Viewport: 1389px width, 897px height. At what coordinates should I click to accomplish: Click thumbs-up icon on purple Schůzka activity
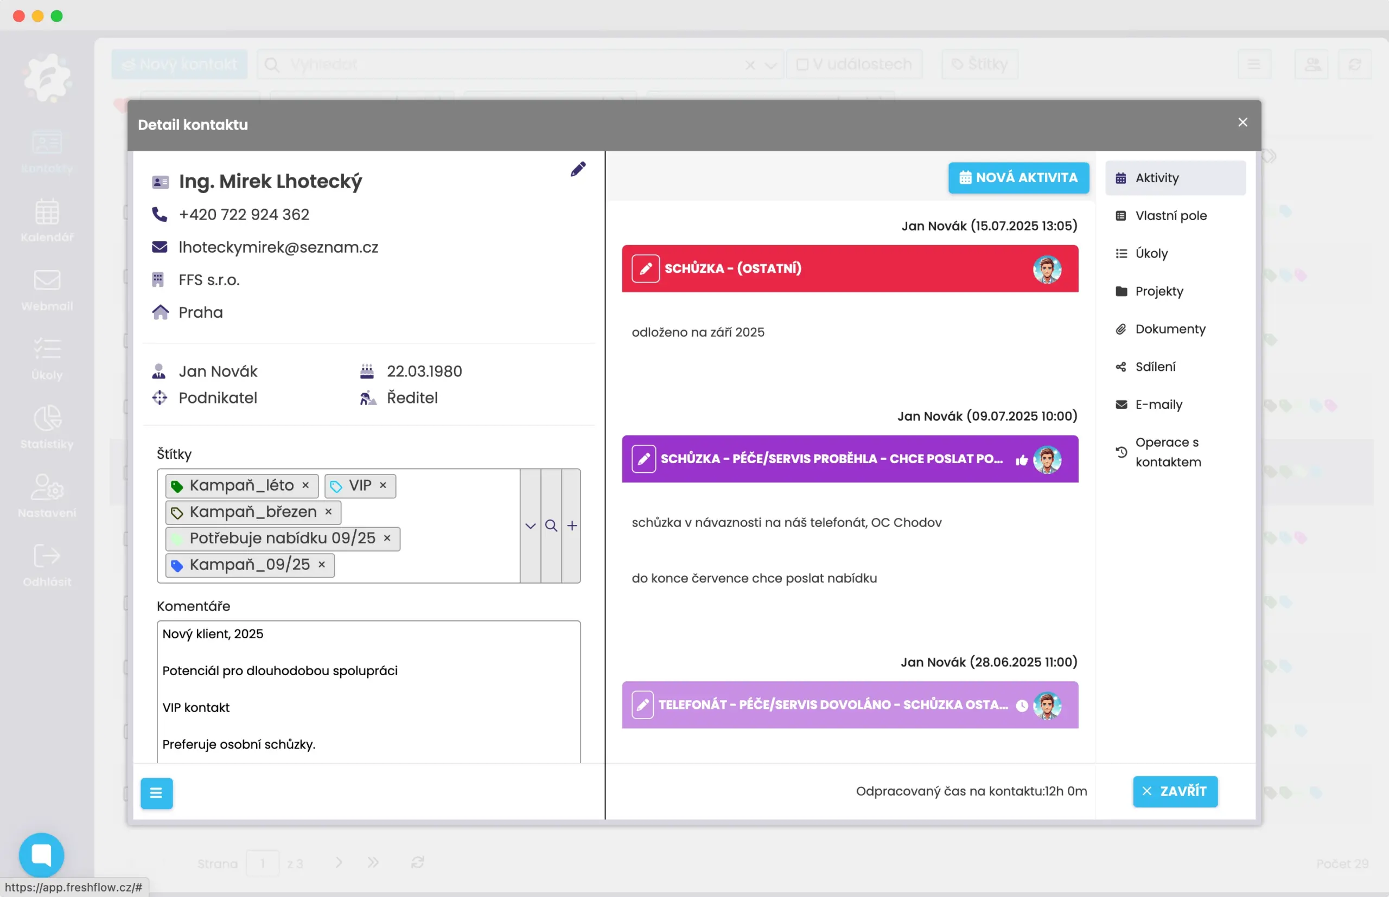point(1021,460)
